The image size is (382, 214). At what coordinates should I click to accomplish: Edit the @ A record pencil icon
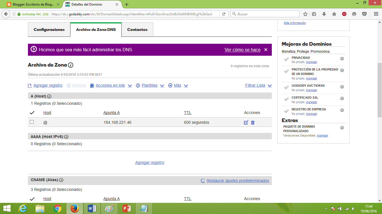click(246, 123)
